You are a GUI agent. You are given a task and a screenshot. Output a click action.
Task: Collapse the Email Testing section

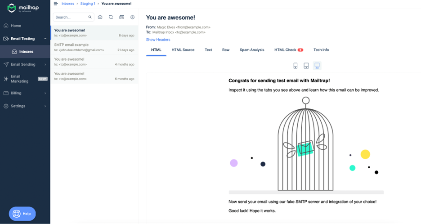[x=45, y=39]
